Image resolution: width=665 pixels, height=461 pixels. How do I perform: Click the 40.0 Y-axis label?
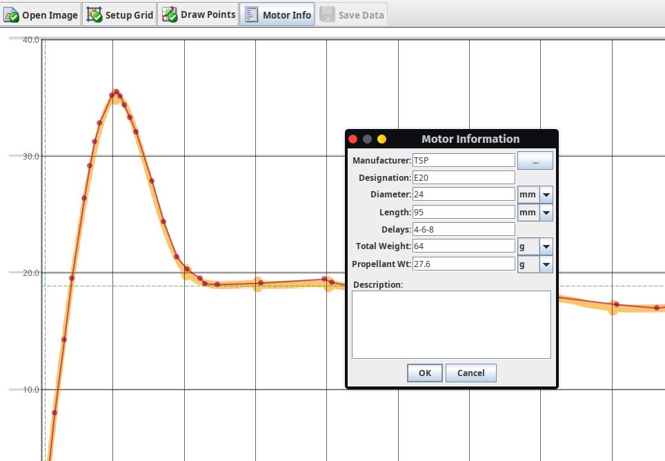point(30,39)
